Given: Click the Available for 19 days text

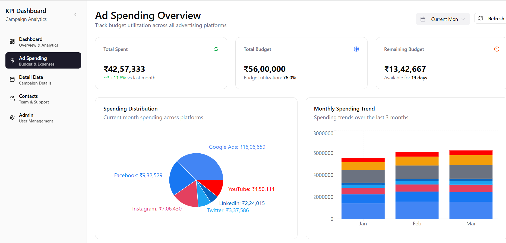Looking at the screenshot, I should 406,78.
